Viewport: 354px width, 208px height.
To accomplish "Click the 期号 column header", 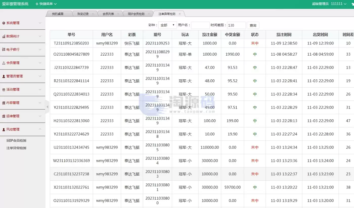I will tap(157, 35).
